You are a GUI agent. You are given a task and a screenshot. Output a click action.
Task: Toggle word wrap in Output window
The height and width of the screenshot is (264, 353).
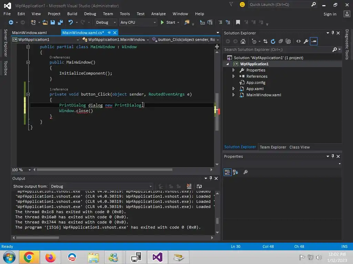click(199, 186)
